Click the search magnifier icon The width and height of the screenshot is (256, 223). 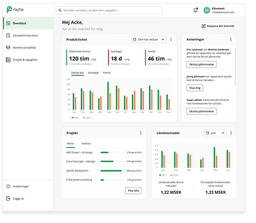60,10
